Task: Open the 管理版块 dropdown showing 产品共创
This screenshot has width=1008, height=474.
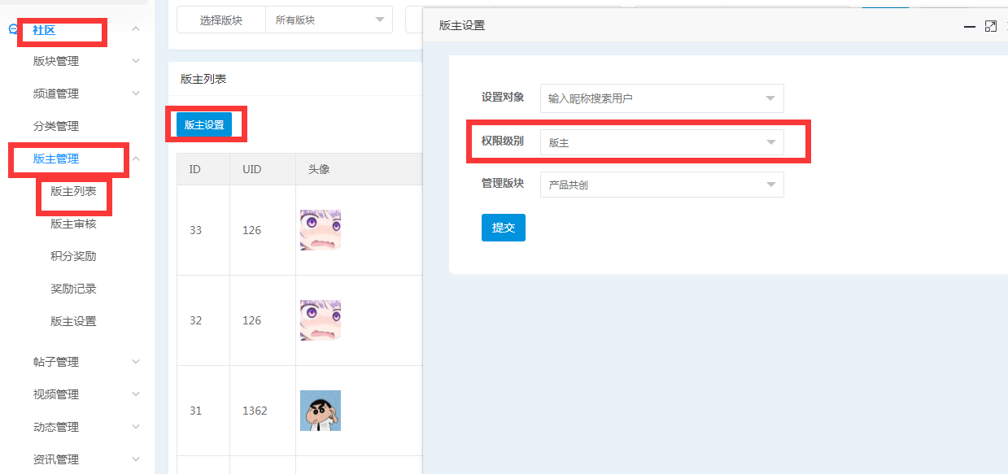Action: [x=662, y=185]
